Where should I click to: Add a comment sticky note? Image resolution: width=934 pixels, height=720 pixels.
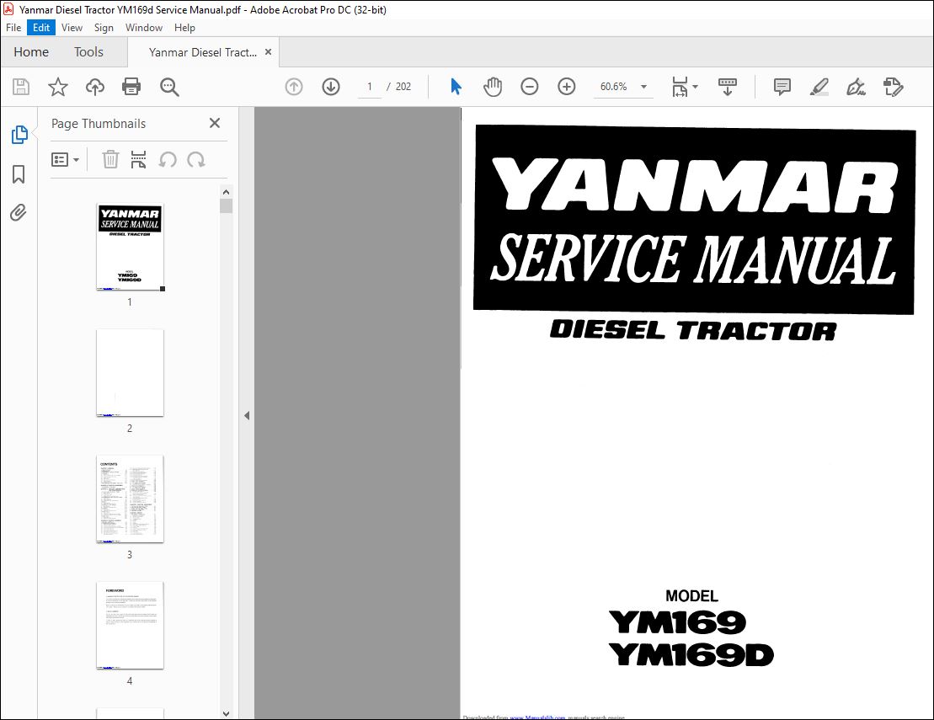coord(782,87)
